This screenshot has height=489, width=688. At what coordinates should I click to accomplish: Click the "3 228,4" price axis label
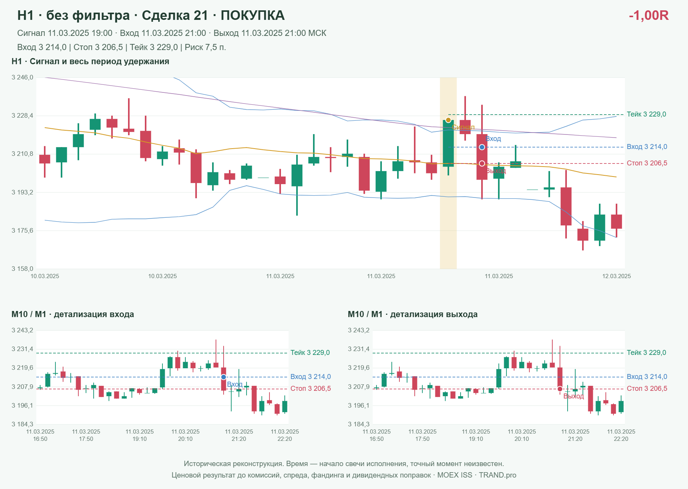(x=23, y=116)
